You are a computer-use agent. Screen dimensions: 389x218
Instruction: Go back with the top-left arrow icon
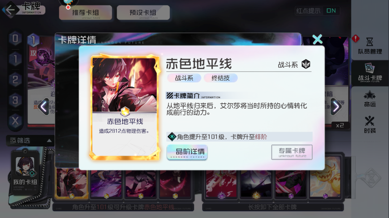10,10
